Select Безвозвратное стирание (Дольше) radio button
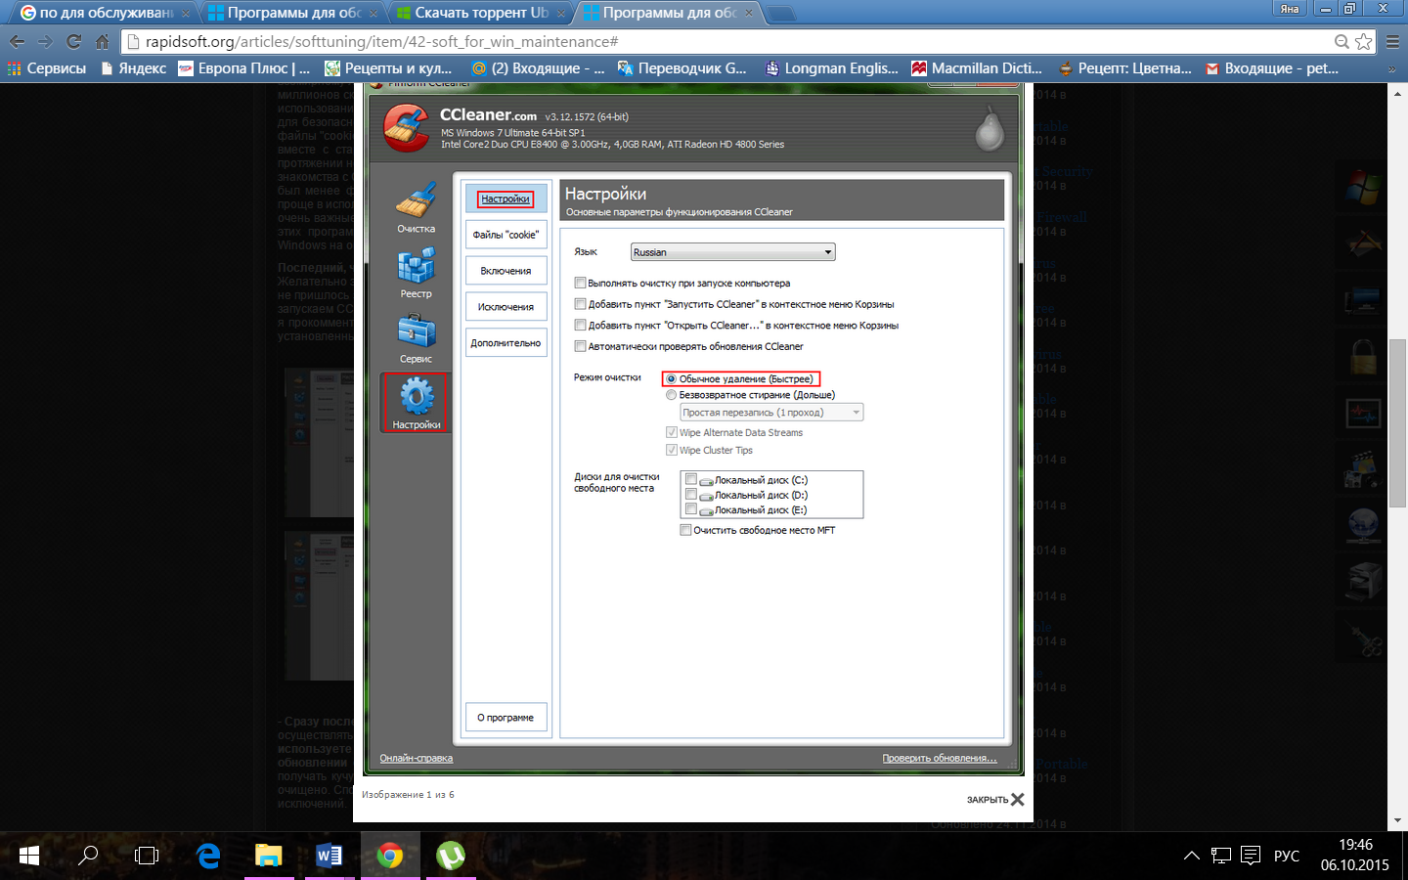 point(671,395)
